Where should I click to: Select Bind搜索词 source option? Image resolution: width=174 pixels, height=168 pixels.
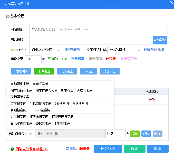[x=43, y=110]
